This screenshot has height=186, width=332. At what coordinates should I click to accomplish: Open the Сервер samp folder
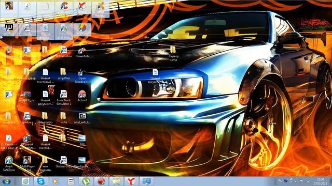(x=173, y=53)
